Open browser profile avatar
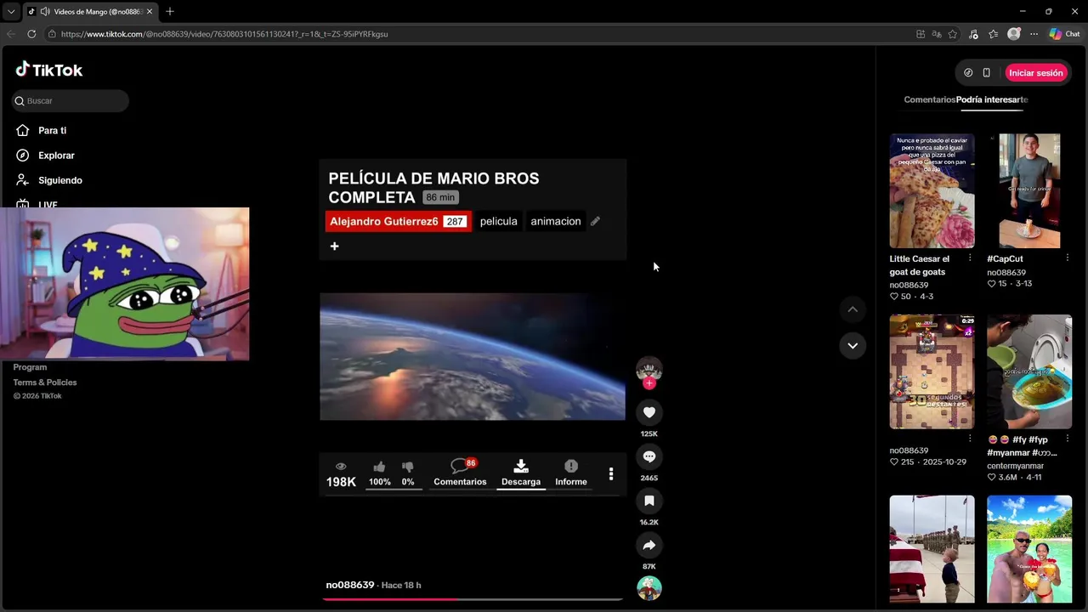Viewport: 1088px width, 612px height. tap(1013, 34)
